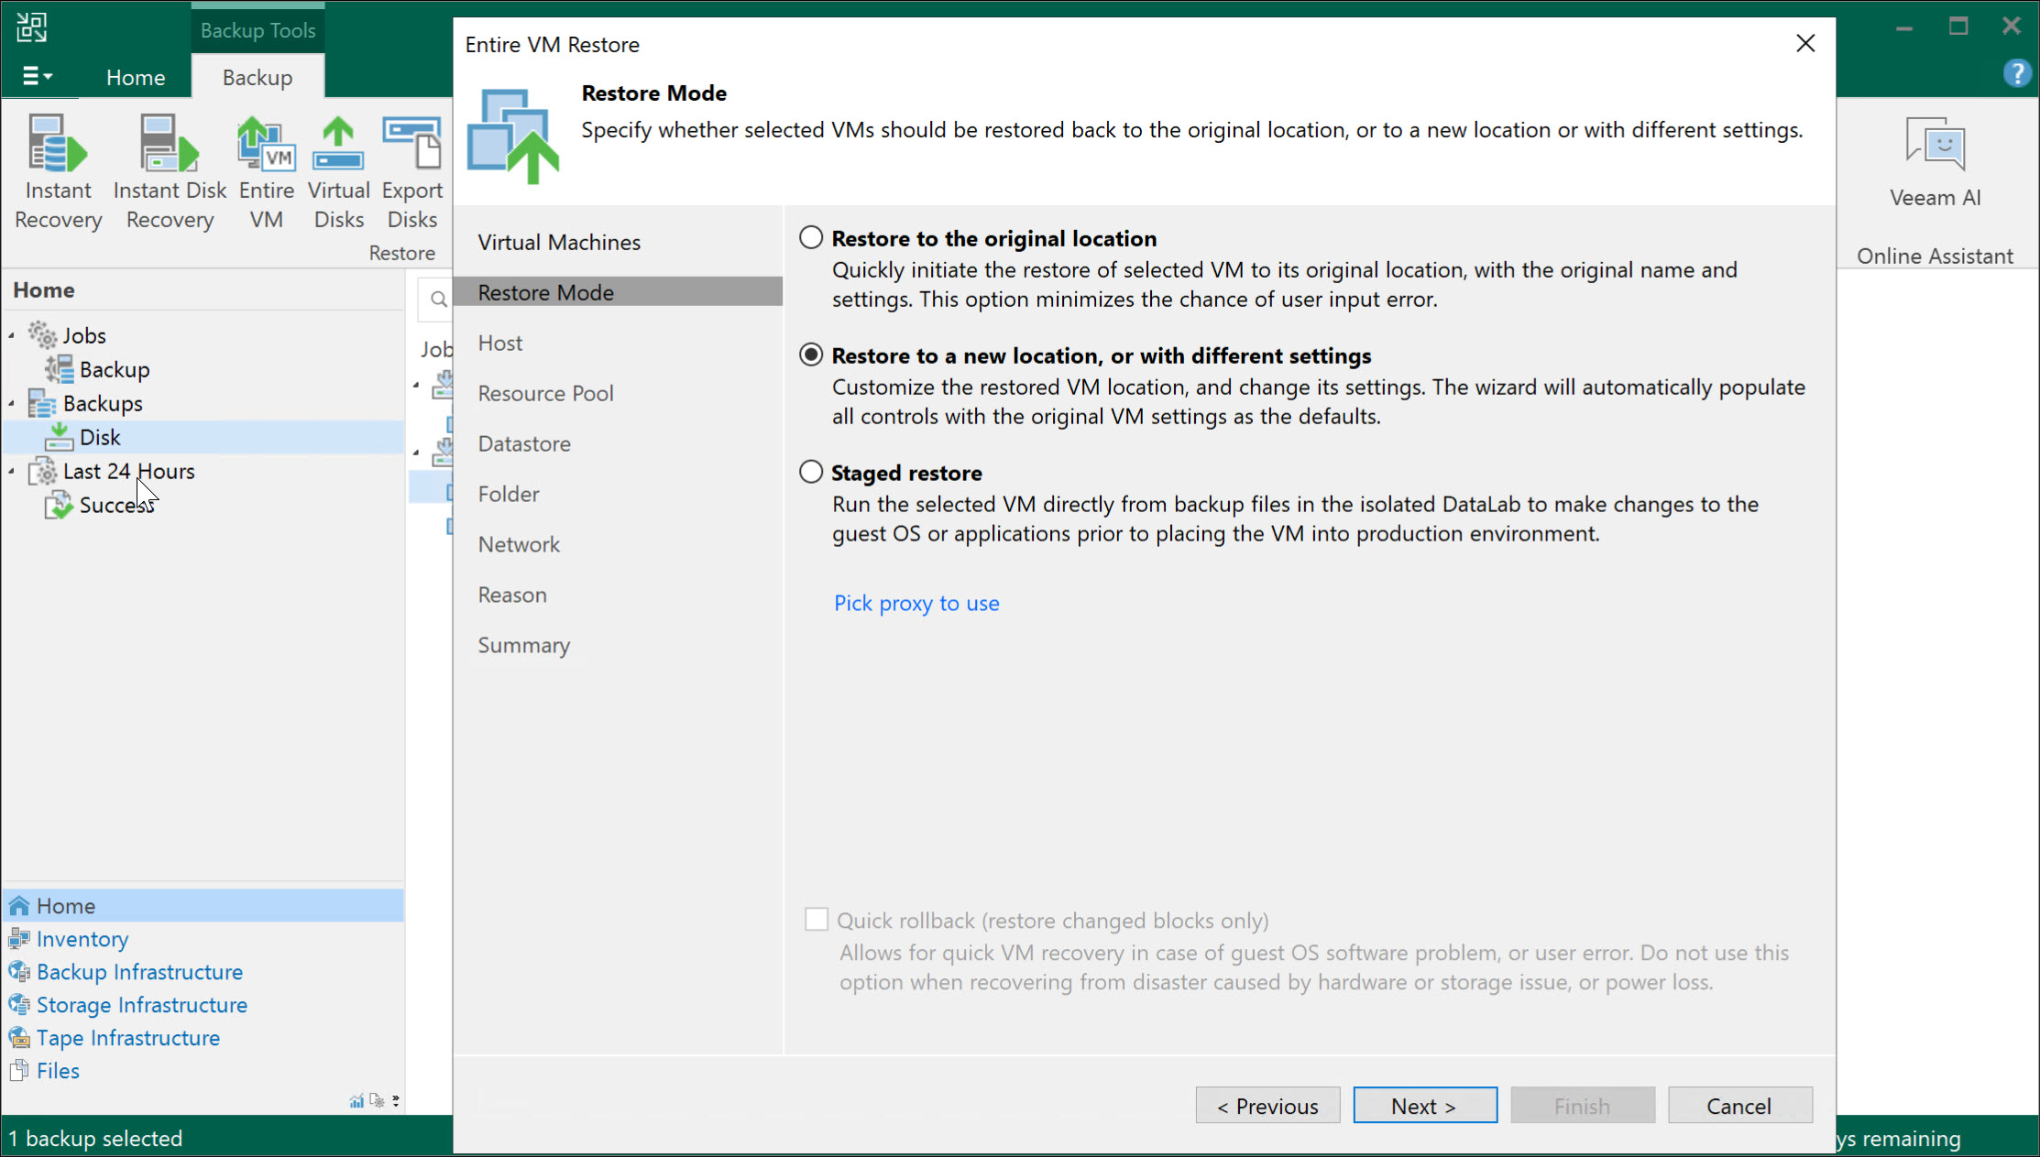Launch the Entire VM restore
This screenshot has height=1157, width=2040.
coord(266,169)
